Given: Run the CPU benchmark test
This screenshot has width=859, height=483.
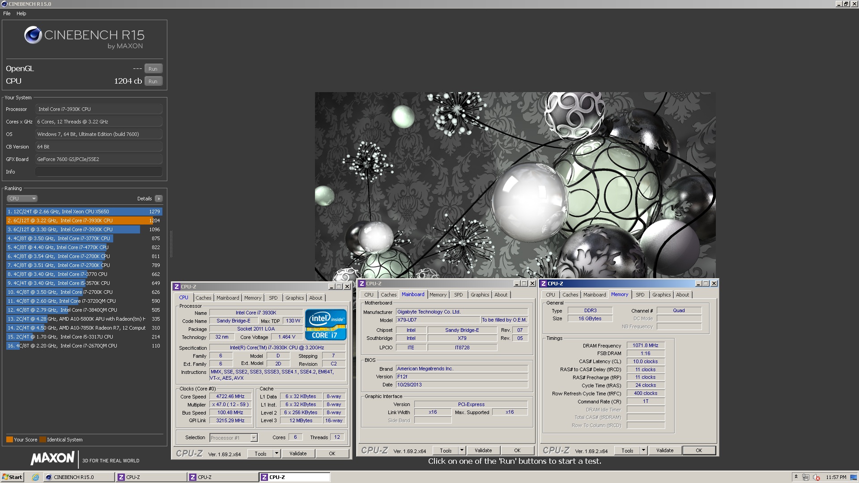Looking at the screenshot, I should (153, 81).
